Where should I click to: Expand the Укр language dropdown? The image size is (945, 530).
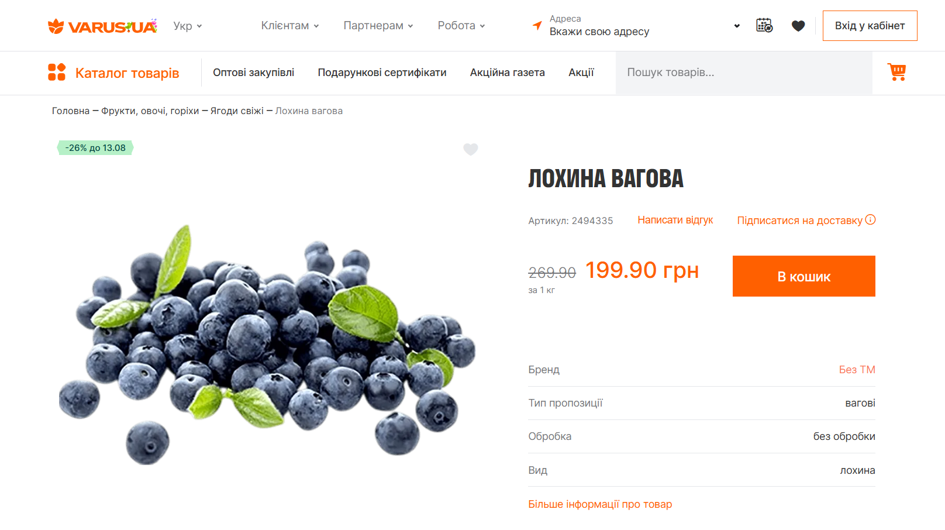click(188, 26)
